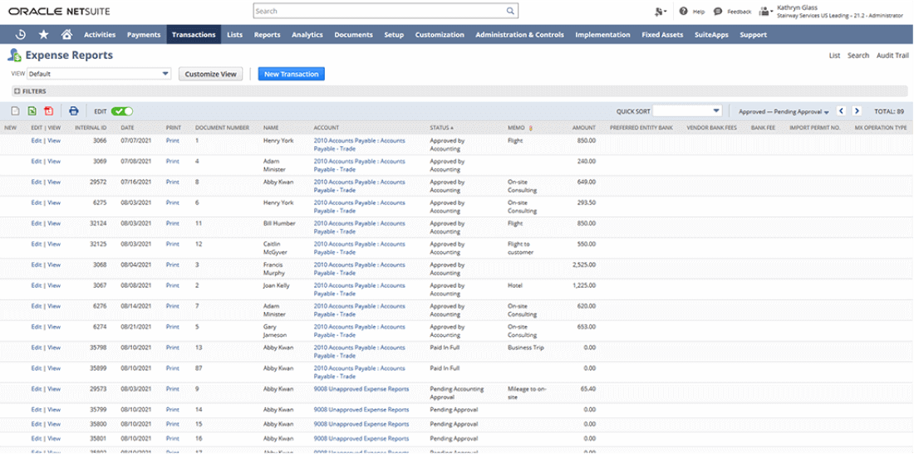The height and width of the screenshot is (458, 914).
Task: Export the list as PDF icon
Action: (48, 111)
